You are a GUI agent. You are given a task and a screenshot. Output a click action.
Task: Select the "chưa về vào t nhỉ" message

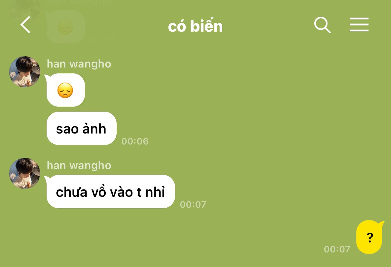(x=111, y=192)
